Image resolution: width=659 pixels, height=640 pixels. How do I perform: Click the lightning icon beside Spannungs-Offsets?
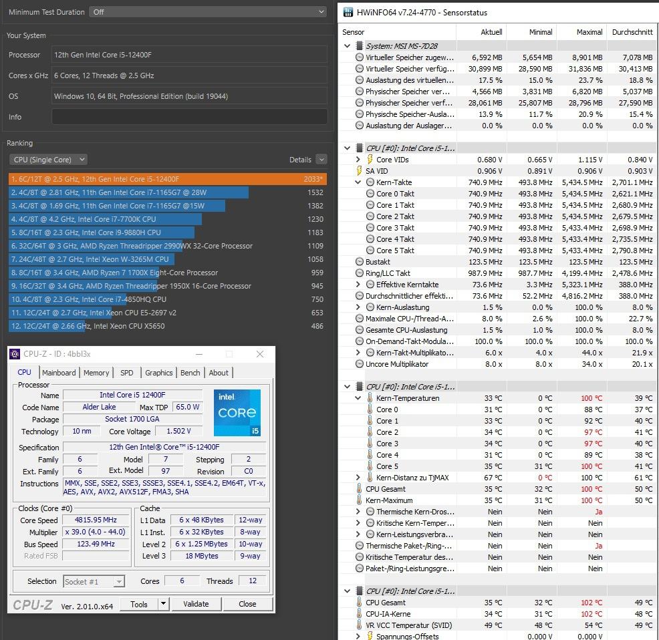(370, 636)
